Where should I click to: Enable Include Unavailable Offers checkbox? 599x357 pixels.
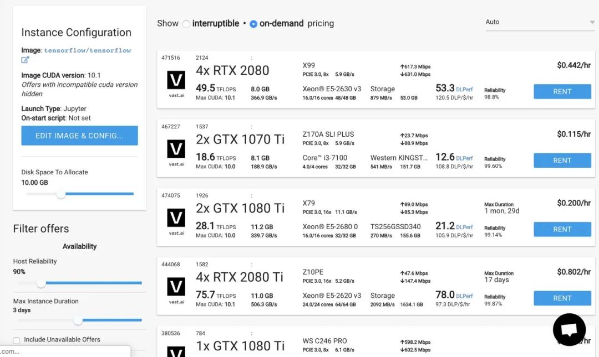tap(17, 340)
